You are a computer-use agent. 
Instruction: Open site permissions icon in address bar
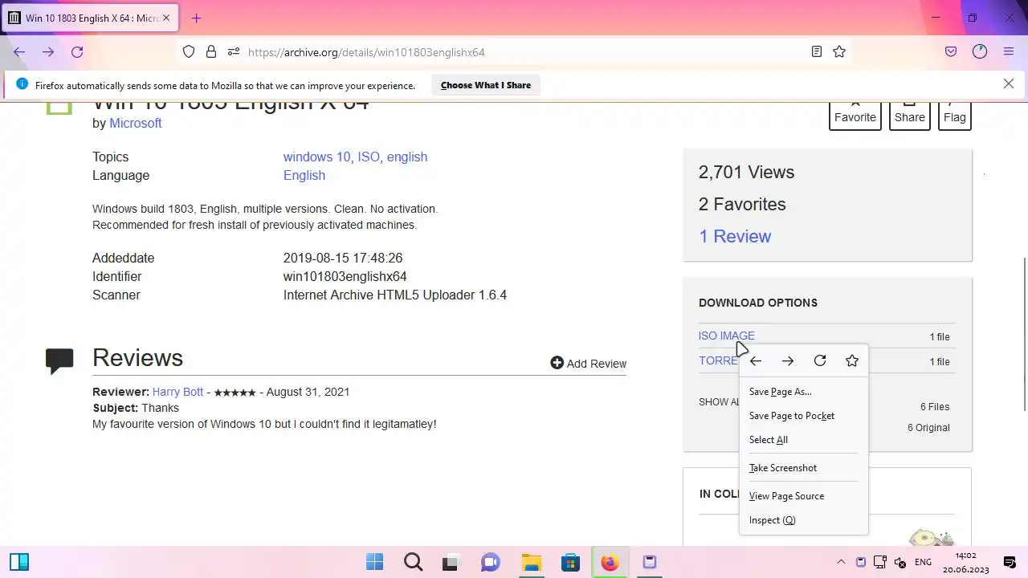[x=234, y=52]
